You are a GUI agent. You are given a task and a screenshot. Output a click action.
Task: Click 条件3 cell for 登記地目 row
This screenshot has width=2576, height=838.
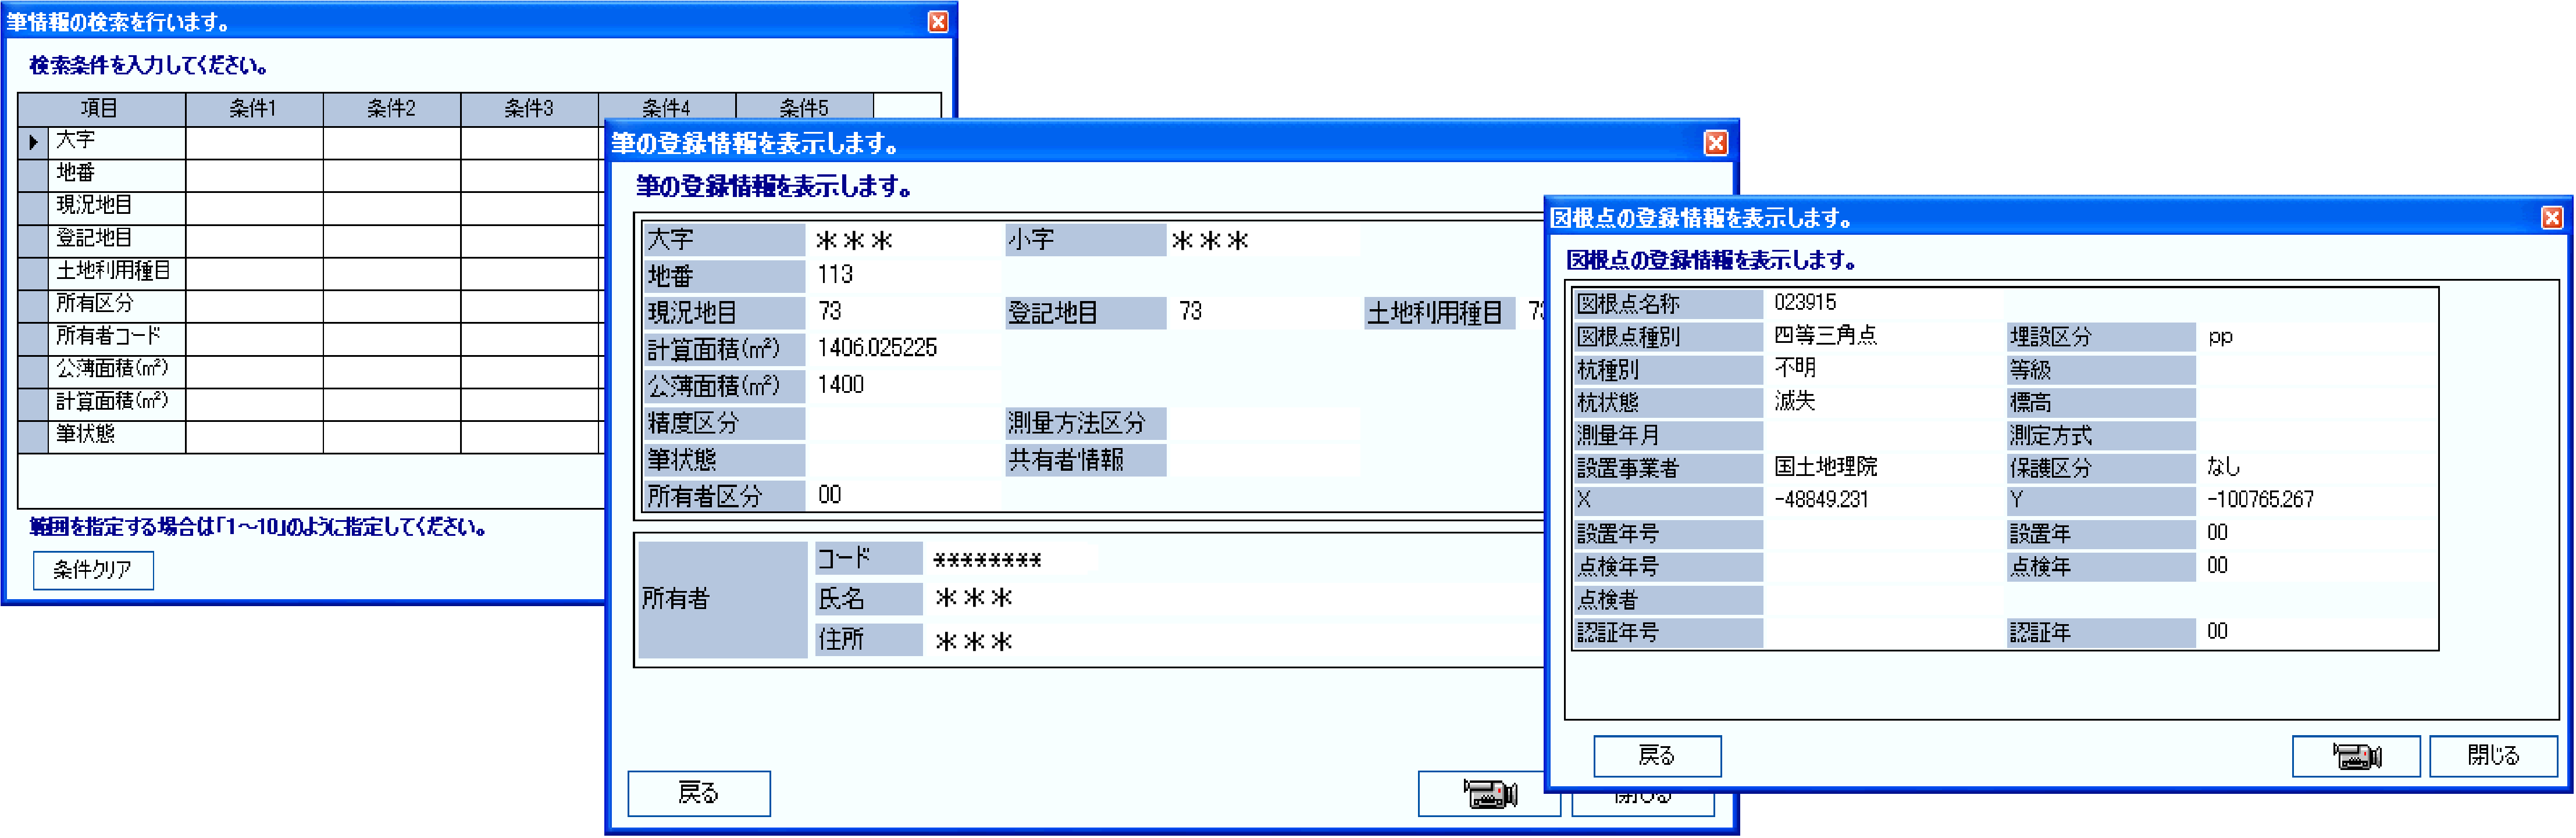[x=529, y=241]
